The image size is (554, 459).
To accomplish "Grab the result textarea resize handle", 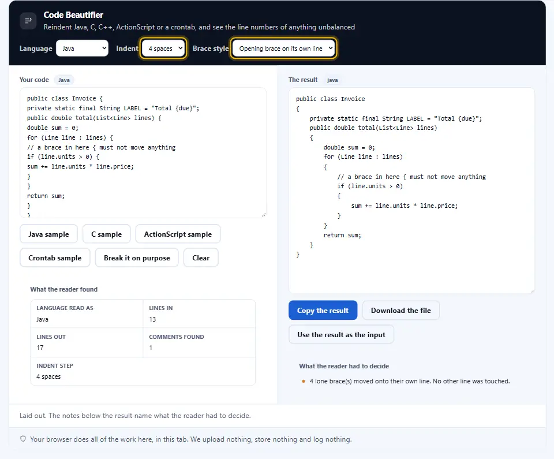I will click(x=532, y=290).
